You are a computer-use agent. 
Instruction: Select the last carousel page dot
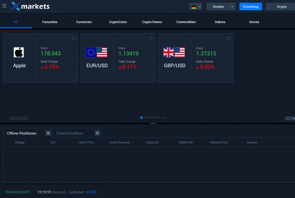(164, 118)
